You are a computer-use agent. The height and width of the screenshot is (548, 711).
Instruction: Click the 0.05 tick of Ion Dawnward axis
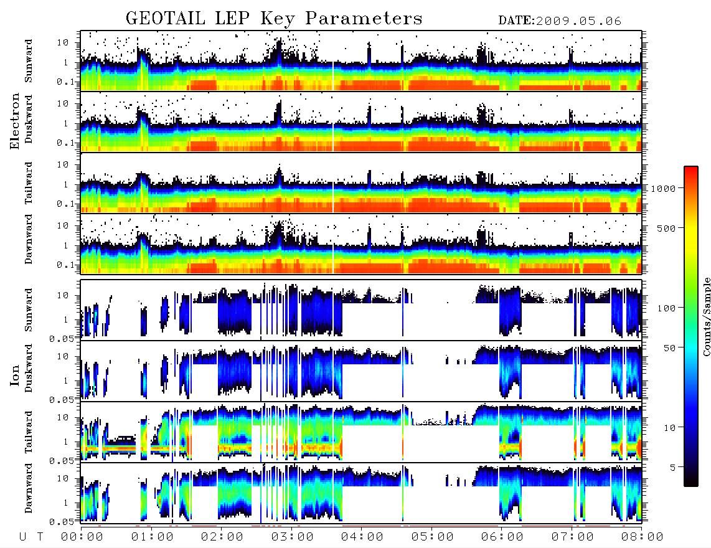(x=63, y=522)
